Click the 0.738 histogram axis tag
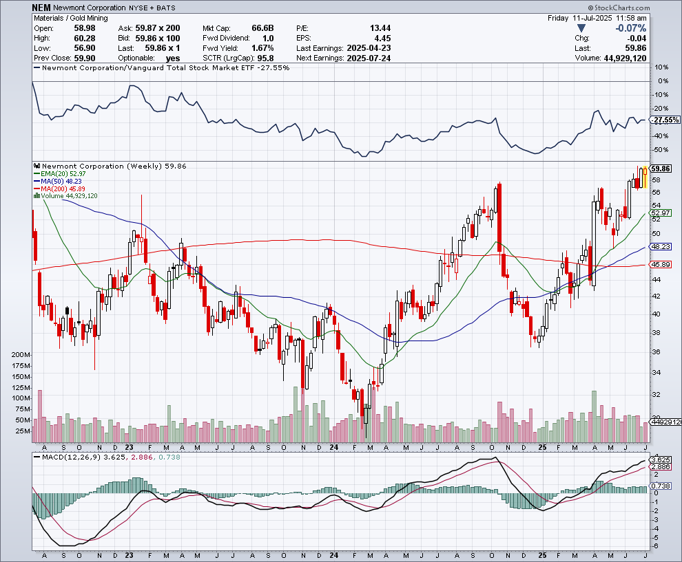682x562 pixels. click(x=660, y=486)
